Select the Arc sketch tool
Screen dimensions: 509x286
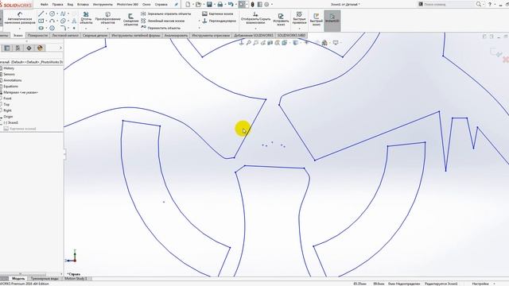pos(52,21)
